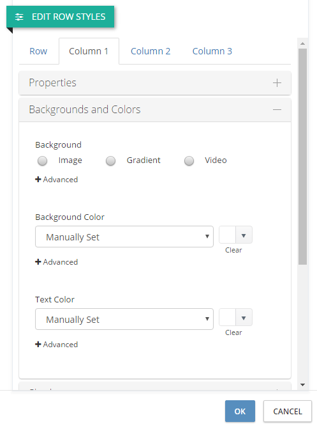Image resolution: width=317 pixels, height=429 pixels.
Task: Switch to the Row tab
Action: click(38, 51)
